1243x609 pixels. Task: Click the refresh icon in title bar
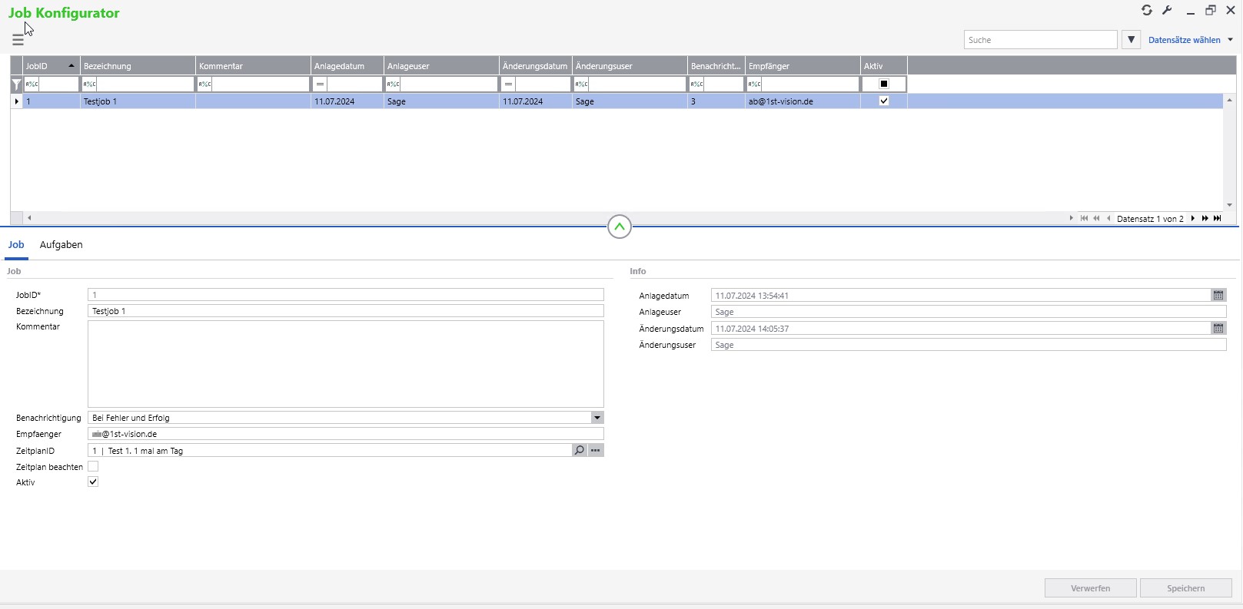pyautogui.click(x=1147, y=10)
